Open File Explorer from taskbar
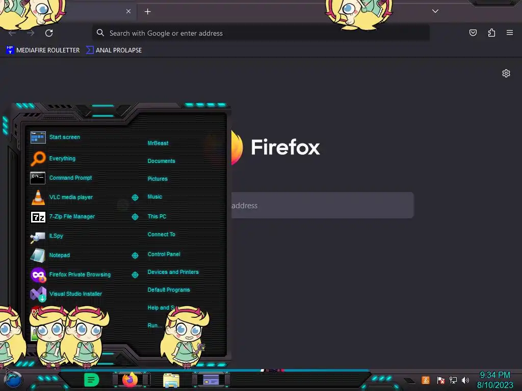 point(171,380)
